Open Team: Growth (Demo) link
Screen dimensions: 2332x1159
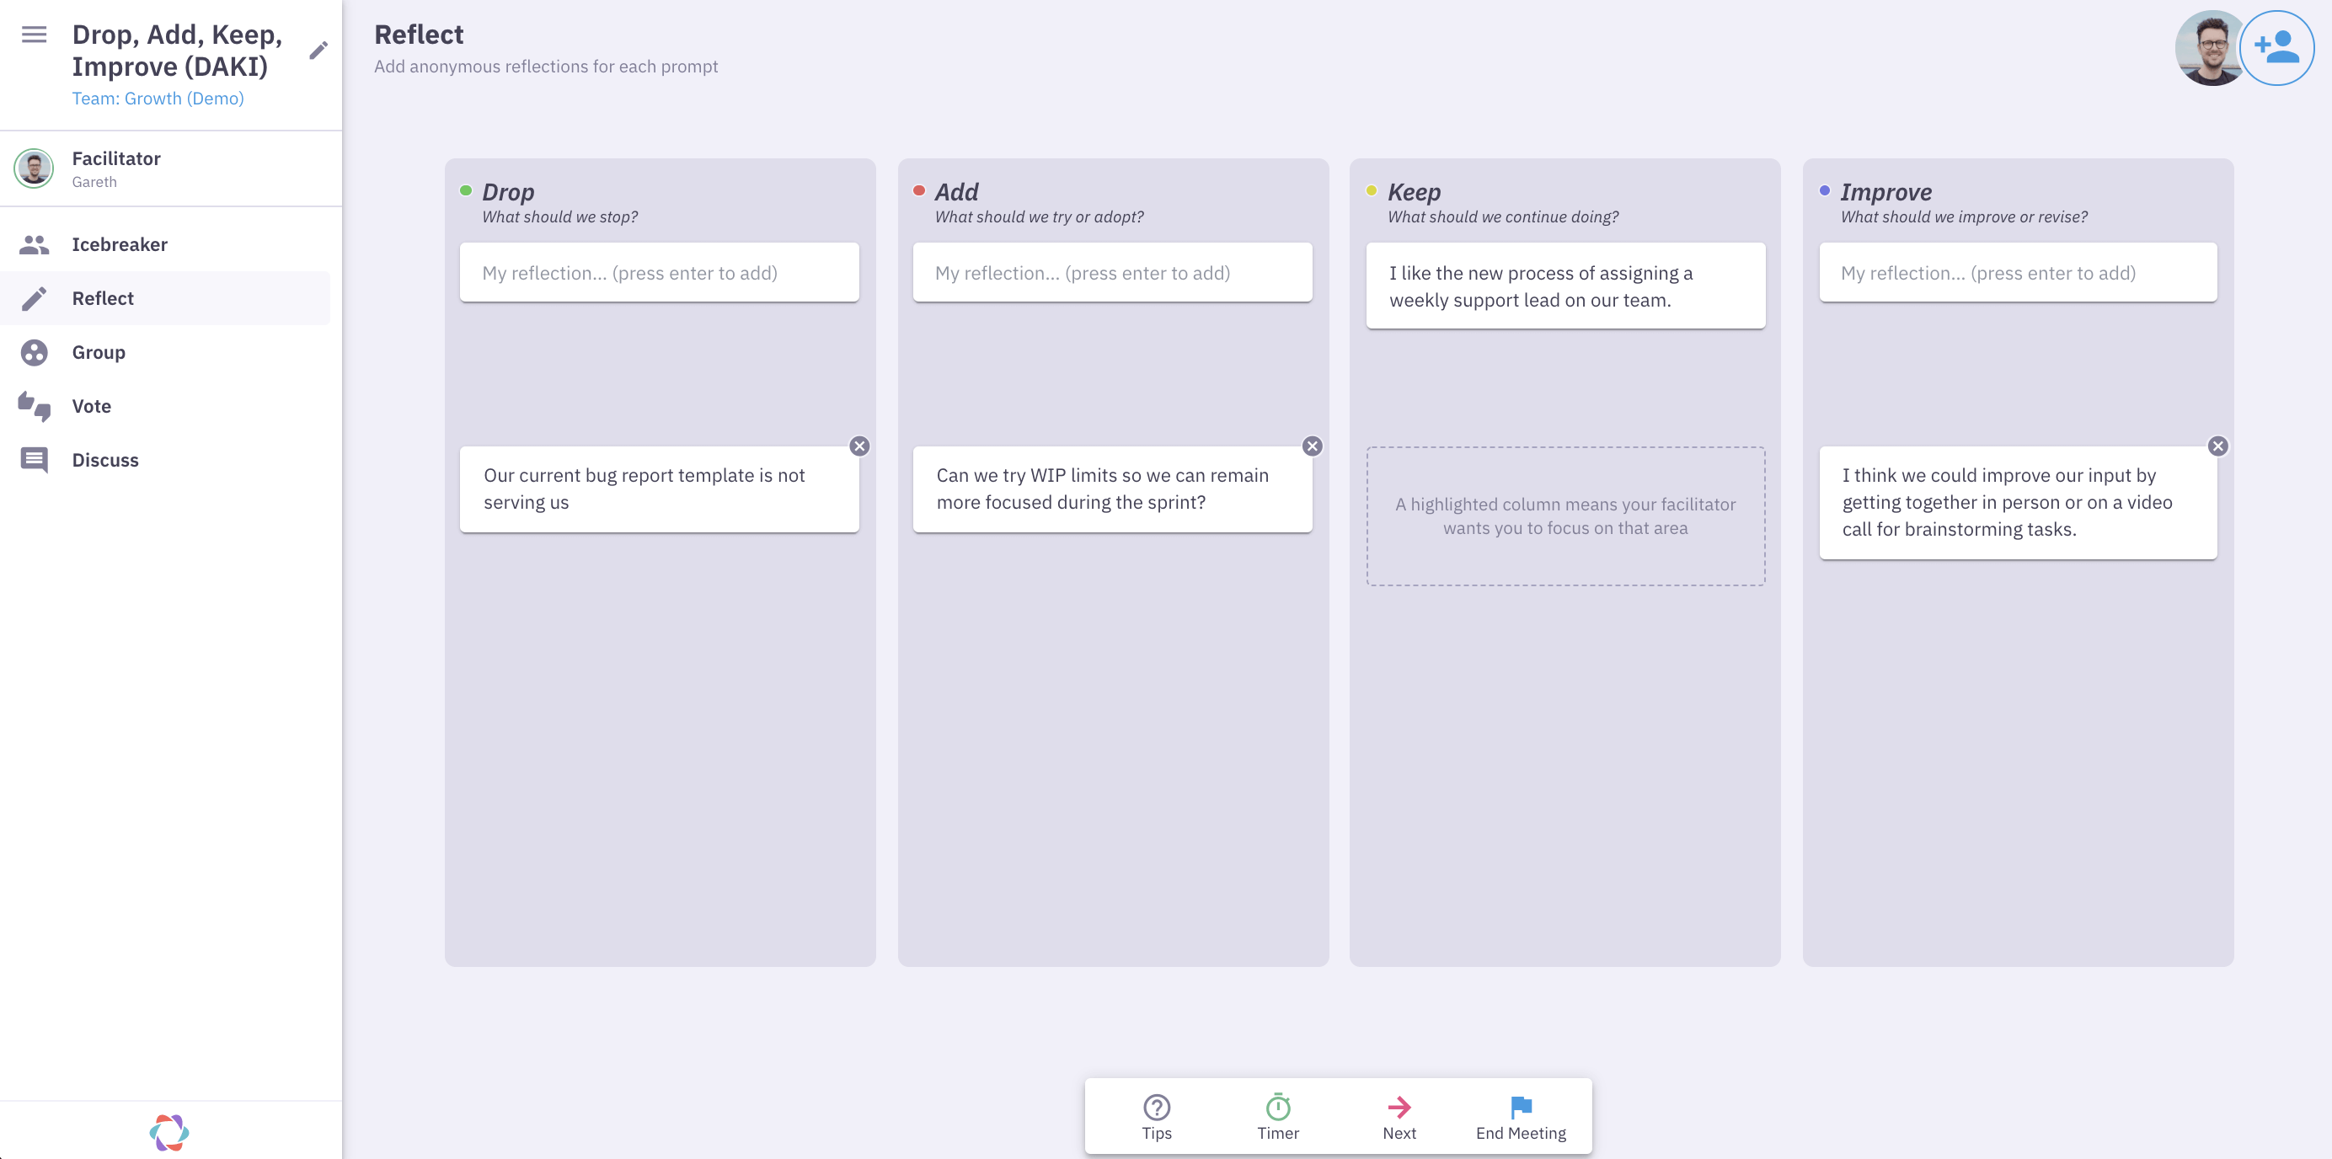158,99
